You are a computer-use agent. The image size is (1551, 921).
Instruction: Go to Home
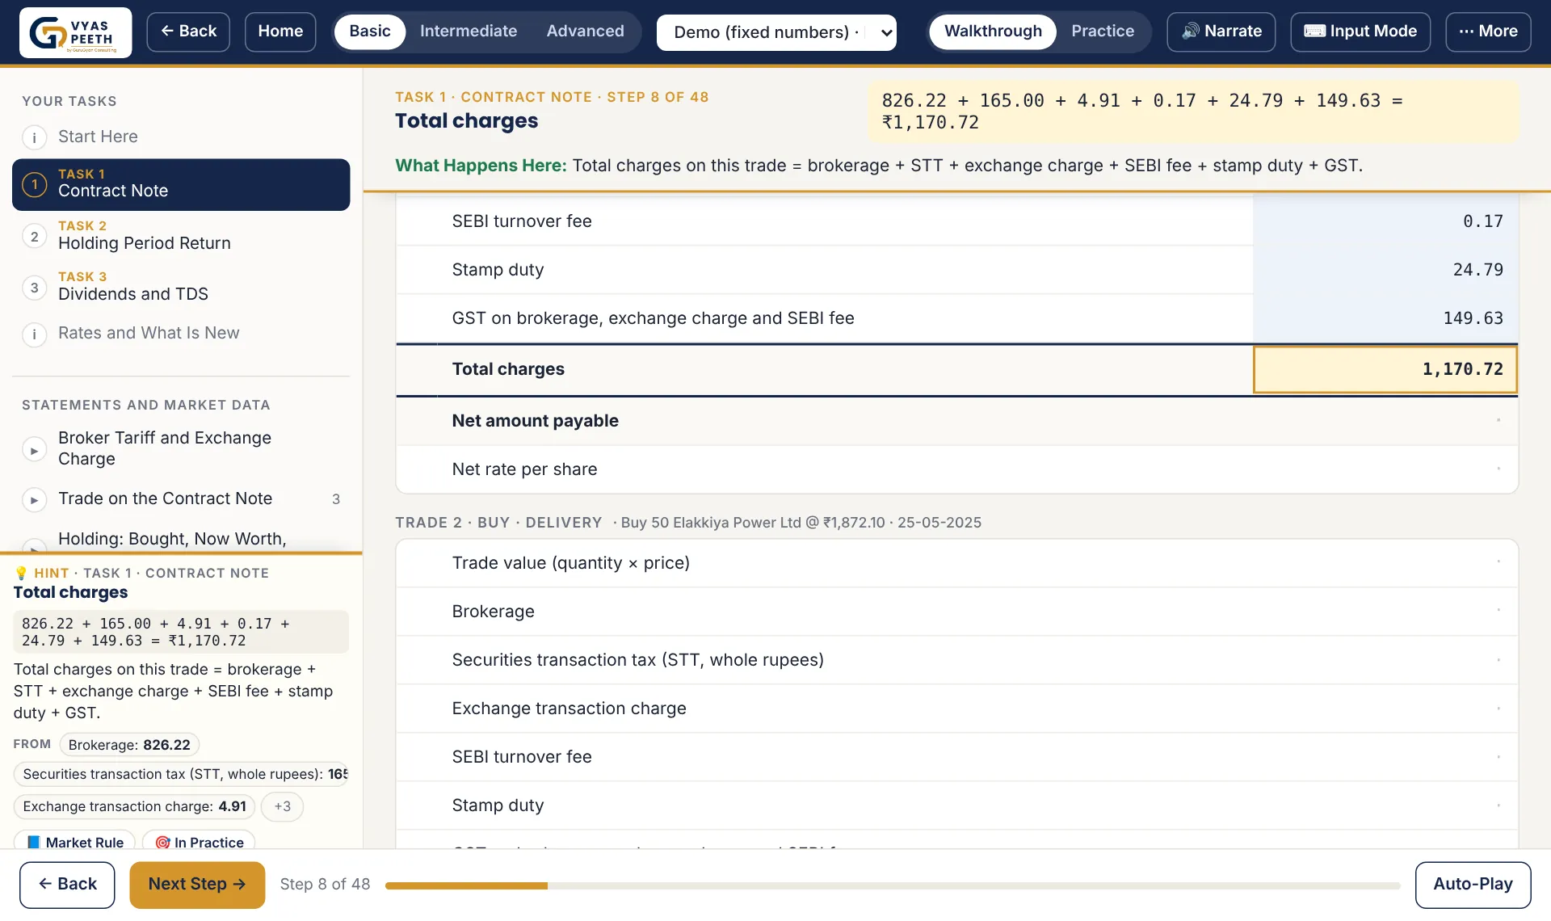tap(280, 32)
